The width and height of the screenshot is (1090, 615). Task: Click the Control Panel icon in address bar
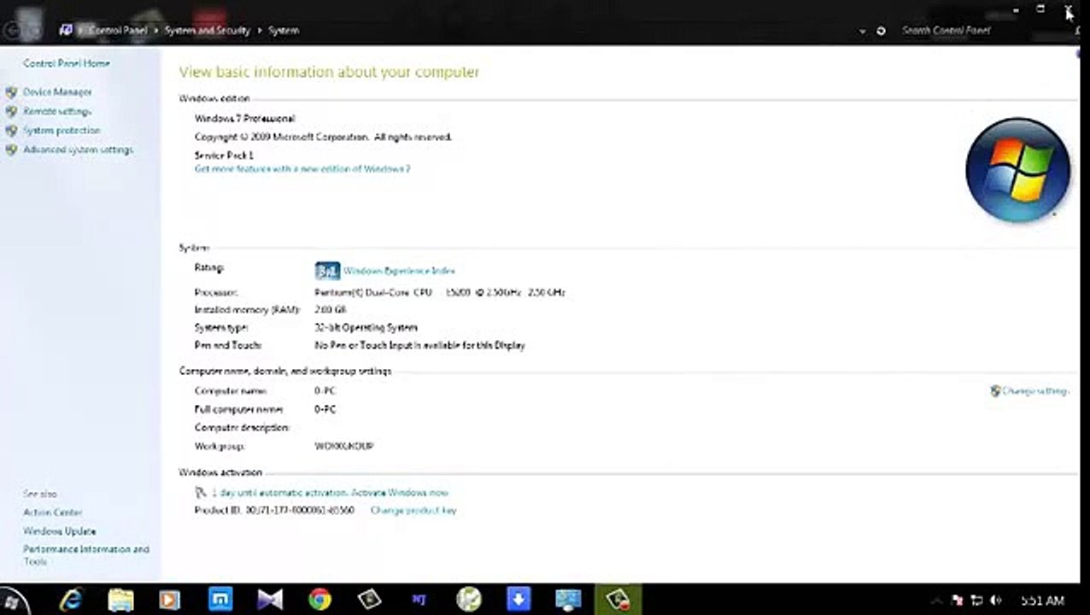click(x=67, y=30)
